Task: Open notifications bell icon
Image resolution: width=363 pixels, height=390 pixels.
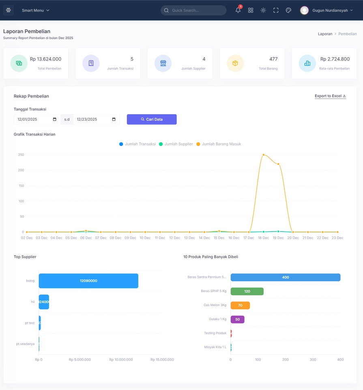Action: [x=238, y=10]
